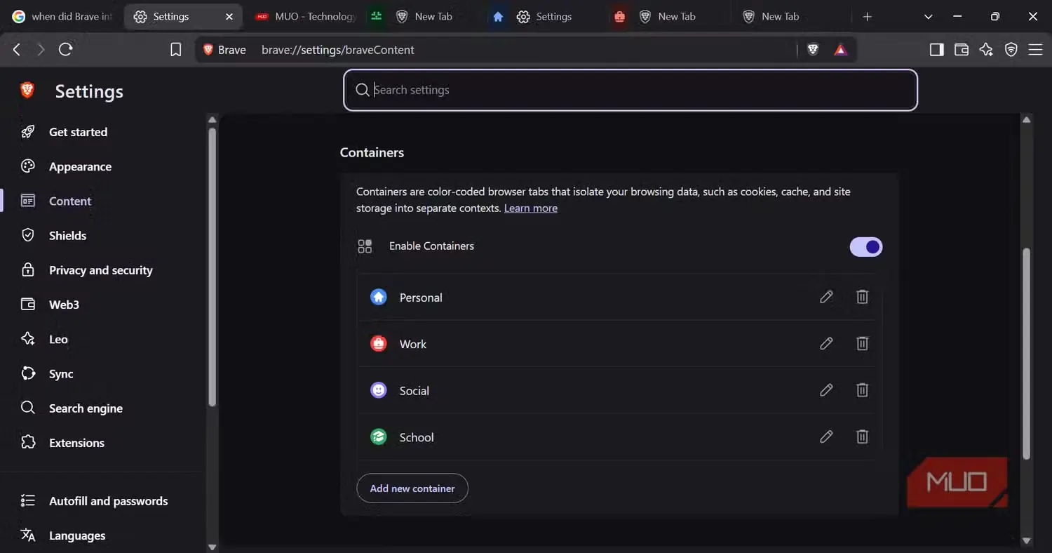Screen dimensions: 1052x553
Task: Go back to previous page
Action: (17, 49)
